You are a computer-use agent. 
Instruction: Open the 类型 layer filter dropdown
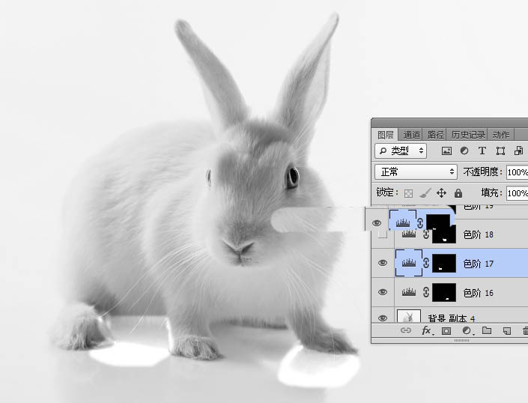401,151
